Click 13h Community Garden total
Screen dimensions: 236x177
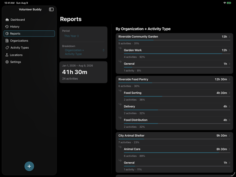225,36
